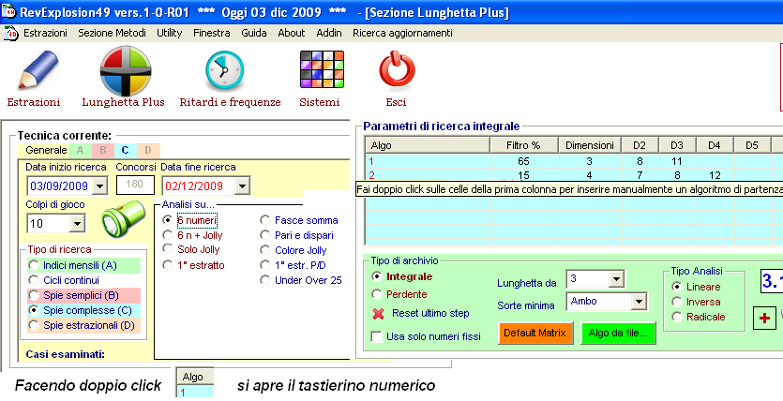The width and height of the screenshot is (783, 401).
Task: Click the red X Reset ultimo step icon
Action: coord(379,314)
